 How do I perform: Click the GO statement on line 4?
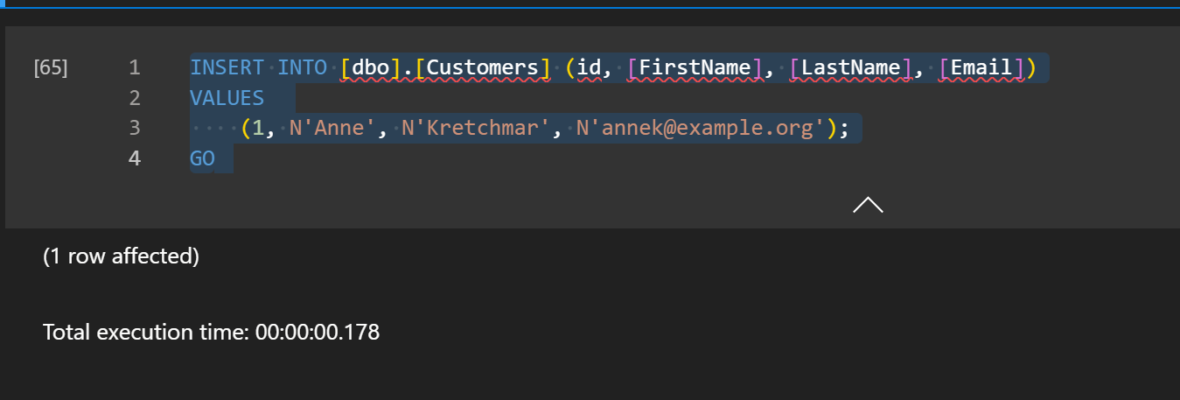click(202, 159)
